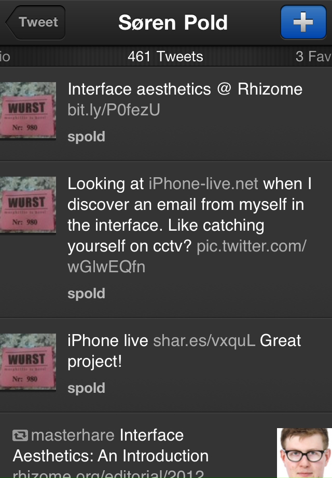Tap the retweet icon beside masterhare
Viewport: 332px width, 478px height.
click(20, 435)
